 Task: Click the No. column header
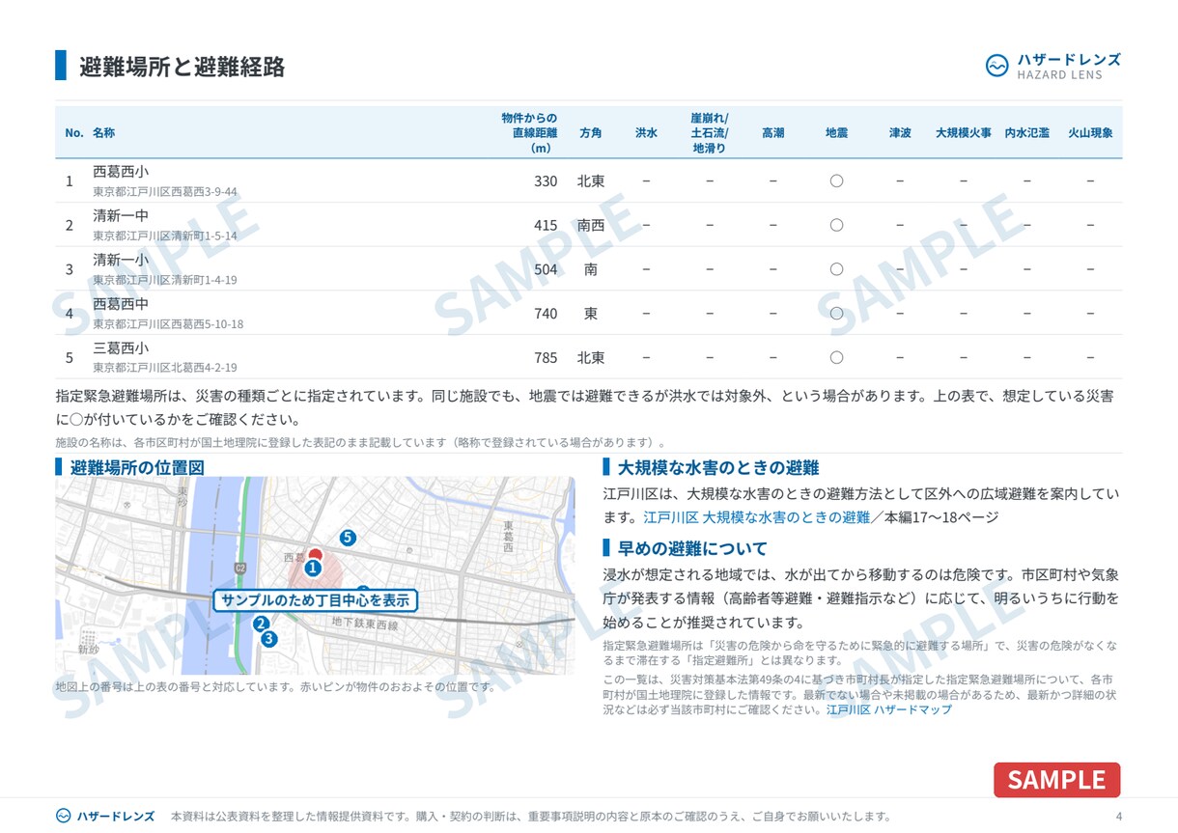pos(74,133)
